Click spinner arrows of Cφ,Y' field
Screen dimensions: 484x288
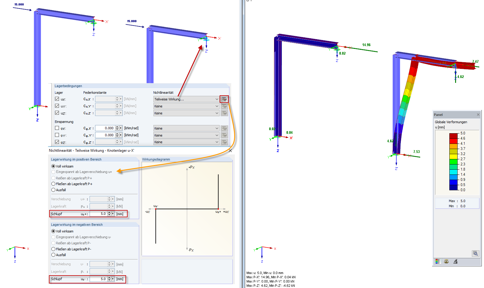[x=117, y=135]
